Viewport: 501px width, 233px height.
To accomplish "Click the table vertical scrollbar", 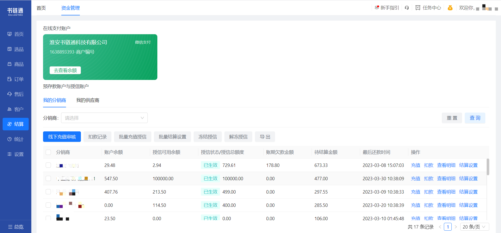I will coord(488,167).
